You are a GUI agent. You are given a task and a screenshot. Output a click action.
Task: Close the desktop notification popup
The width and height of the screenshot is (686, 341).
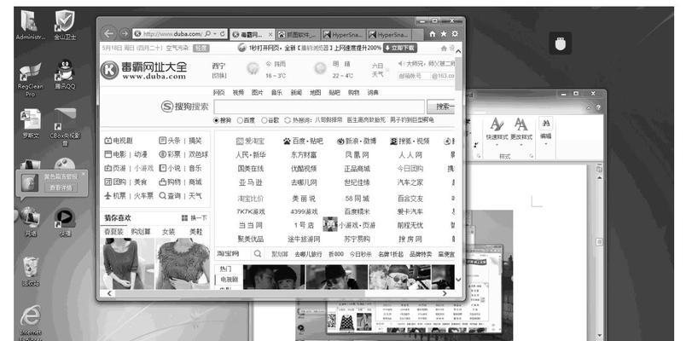pos(84,174)
